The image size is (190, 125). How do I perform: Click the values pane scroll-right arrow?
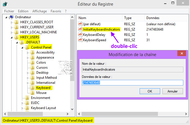186,114
